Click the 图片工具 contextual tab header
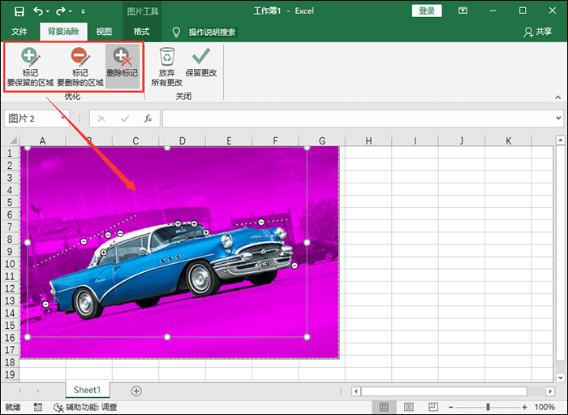The image size is (568, 415). point(143,11)
